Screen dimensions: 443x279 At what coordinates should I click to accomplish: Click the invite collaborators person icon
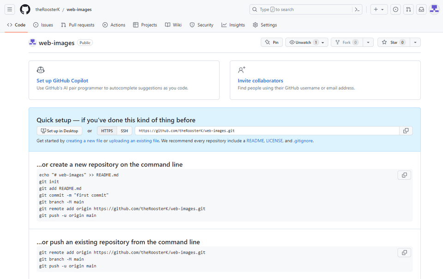(x=241, y=70)
